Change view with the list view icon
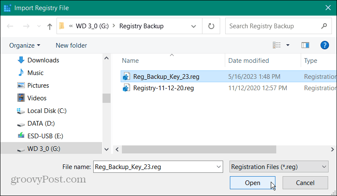337x196 pixels. click(277, 45)
